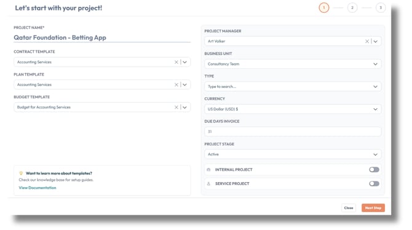Expand the Plan Template dropdown arrow
The width and height of the screenshot is (412, 230).
184,85
